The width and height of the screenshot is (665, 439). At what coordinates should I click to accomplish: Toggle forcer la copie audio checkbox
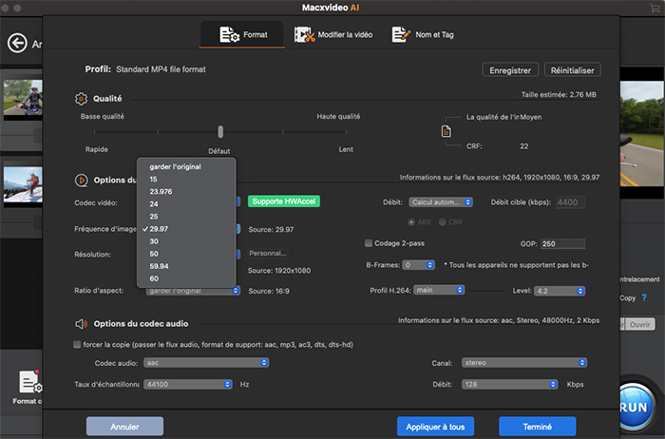pos(77,344)
